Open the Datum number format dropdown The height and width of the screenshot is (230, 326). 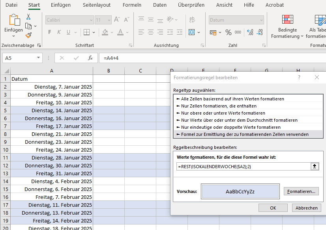pos(261,20)
